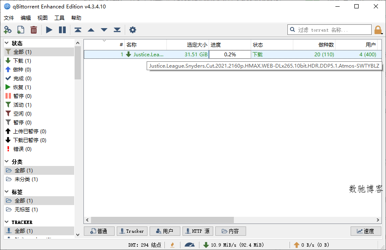Sort by 进度 column header

click(230, 45)
